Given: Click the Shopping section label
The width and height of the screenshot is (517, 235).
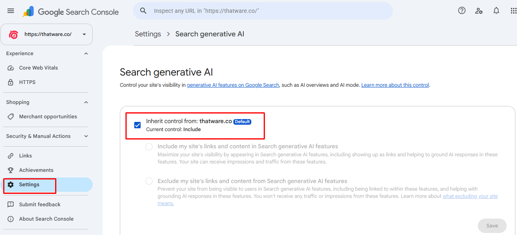Looking at the screenshot, I should [18, 102].
